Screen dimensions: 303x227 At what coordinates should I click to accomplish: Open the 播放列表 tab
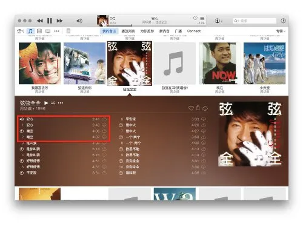pos(128,31)
